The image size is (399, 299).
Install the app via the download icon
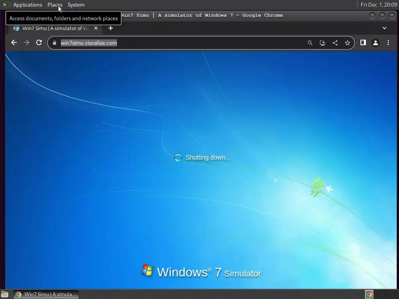322,43
